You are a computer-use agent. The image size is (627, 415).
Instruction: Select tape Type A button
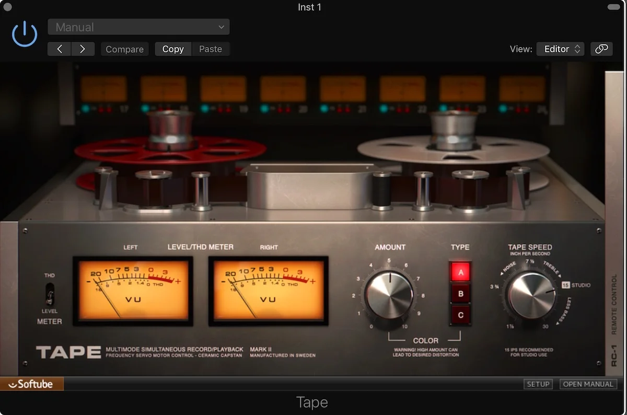(x=460, y=272)
